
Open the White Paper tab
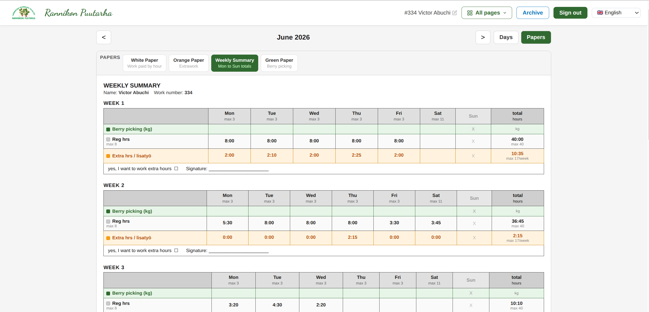click(145, 63)
